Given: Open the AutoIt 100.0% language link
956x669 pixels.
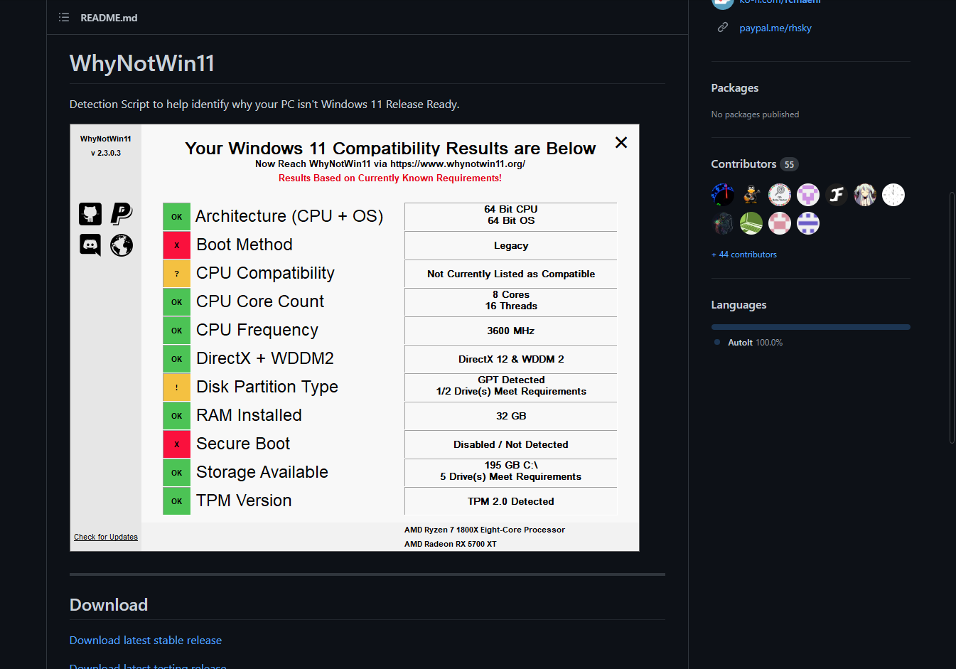Looking at the screenshot, I should point(755,343).
